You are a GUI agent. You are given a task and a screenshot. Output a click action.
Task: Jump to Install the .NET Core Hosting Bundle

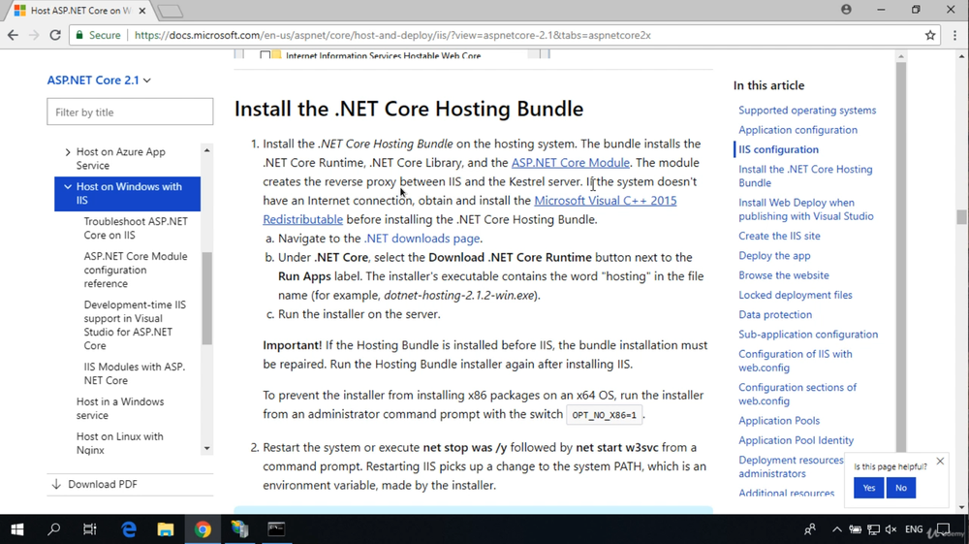(x=805, y=176)
